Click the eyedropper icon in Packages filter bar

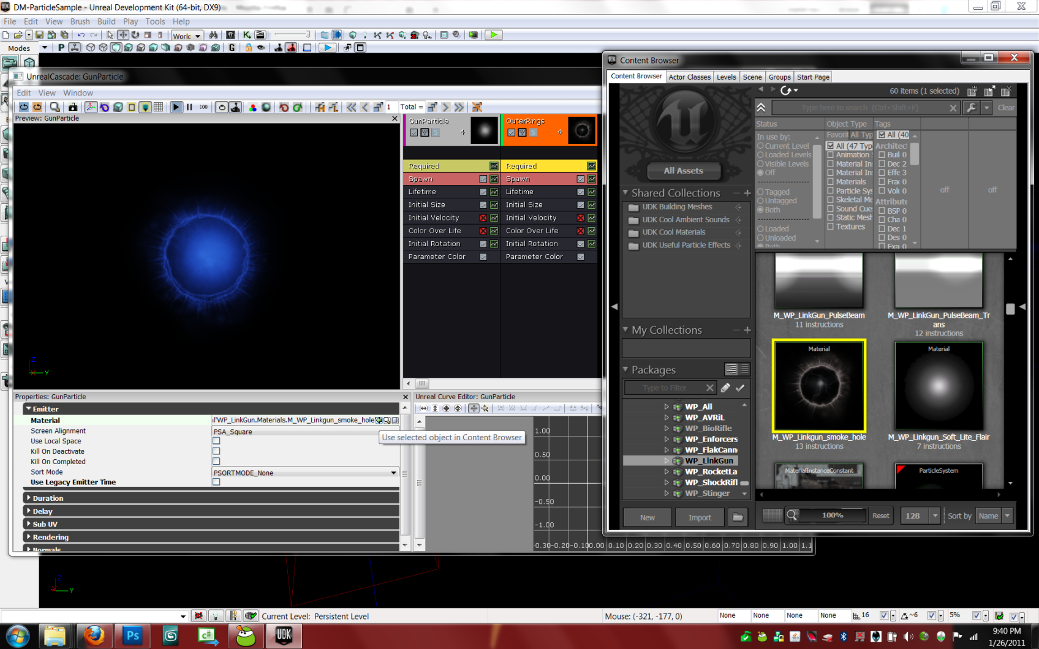pos(725,388)
